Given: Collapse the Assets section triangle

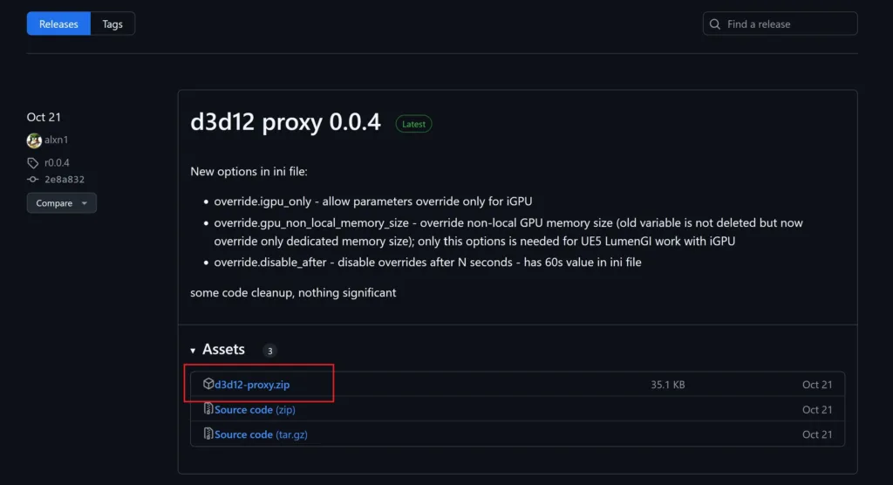Looking at the screenshot, I should tap(193, 350).
